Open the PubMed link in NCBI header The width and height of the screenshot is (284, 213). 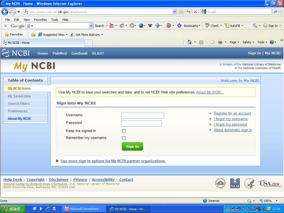pyautogui.click(x=60, y=54)
